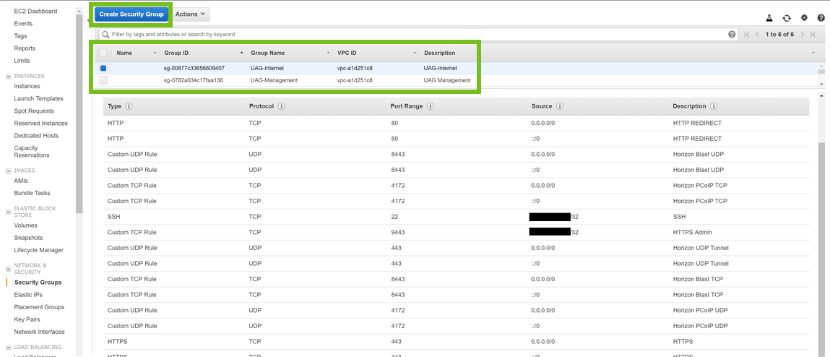Open Placement Groups

tap(39, 307)
